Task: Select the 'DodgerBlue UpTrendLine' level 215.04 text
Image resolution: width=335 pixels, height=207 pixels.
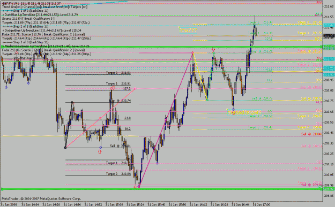Action: (42, 30)
